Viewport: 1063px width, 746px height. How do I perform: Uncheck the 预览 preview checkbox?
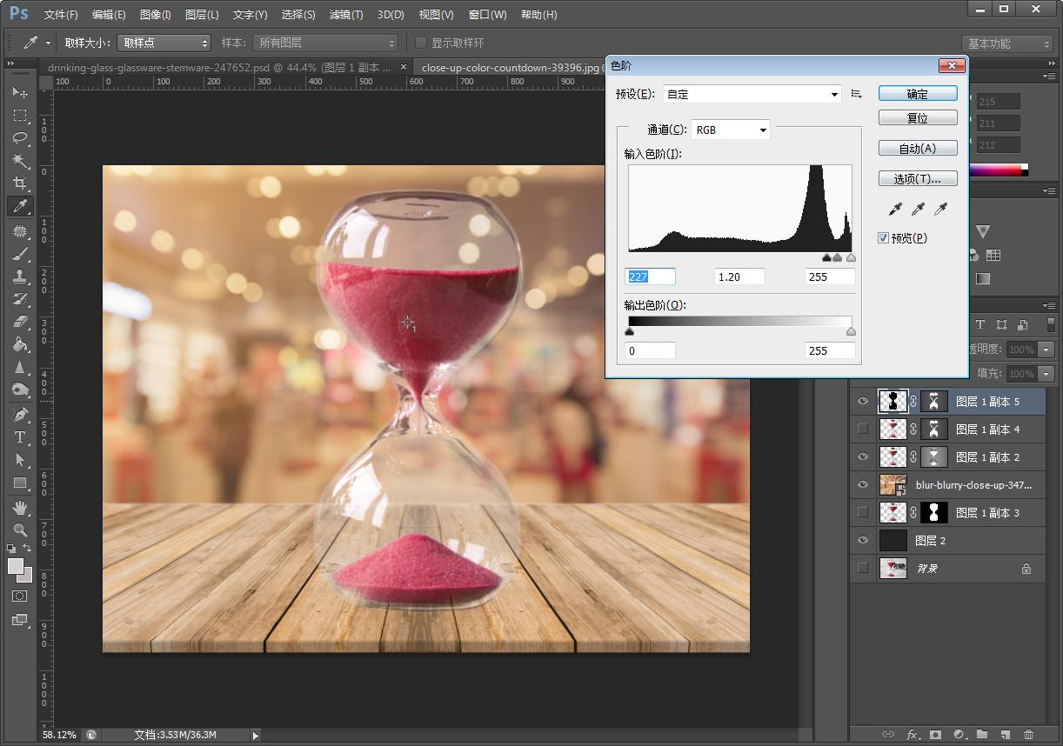(884, 238)
